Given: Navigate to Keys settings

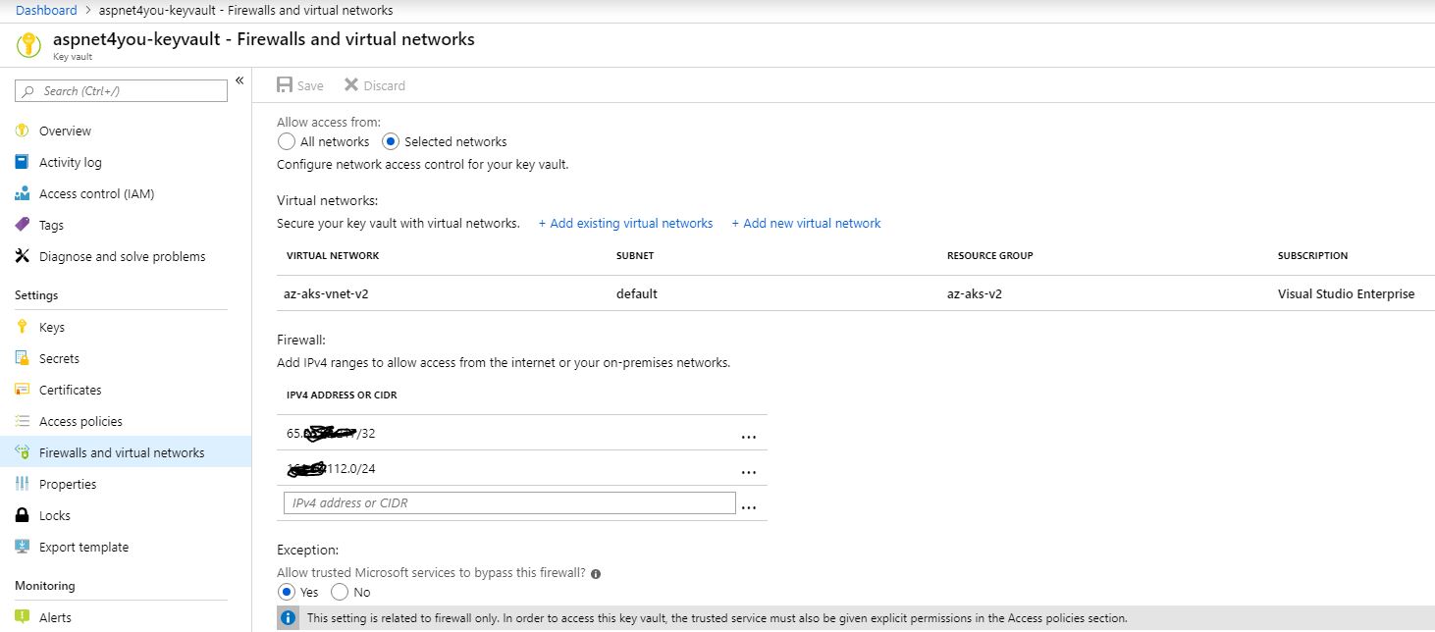Looking at the screenshot, I should pos(52,327).
